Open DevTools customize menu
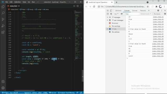The height and width of the screenshot is (94, 167). pos(162,10)
